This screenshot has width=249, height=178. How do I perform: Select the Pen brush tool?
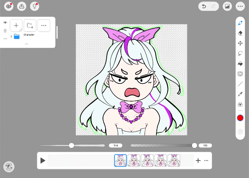pos(240,23)
